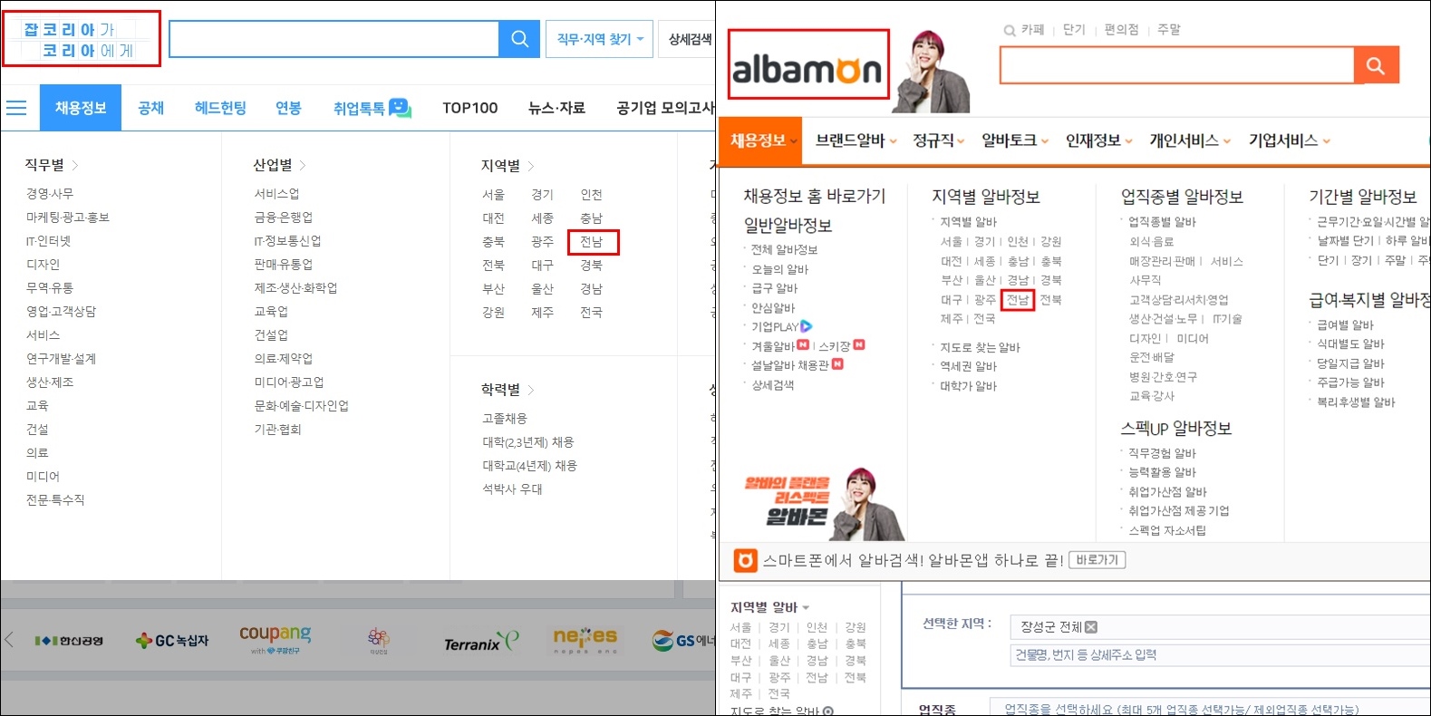Screen dimensions: 1431x716
Task: Select 서울 in JobKorea's 지역별 list
Action: 493,195
